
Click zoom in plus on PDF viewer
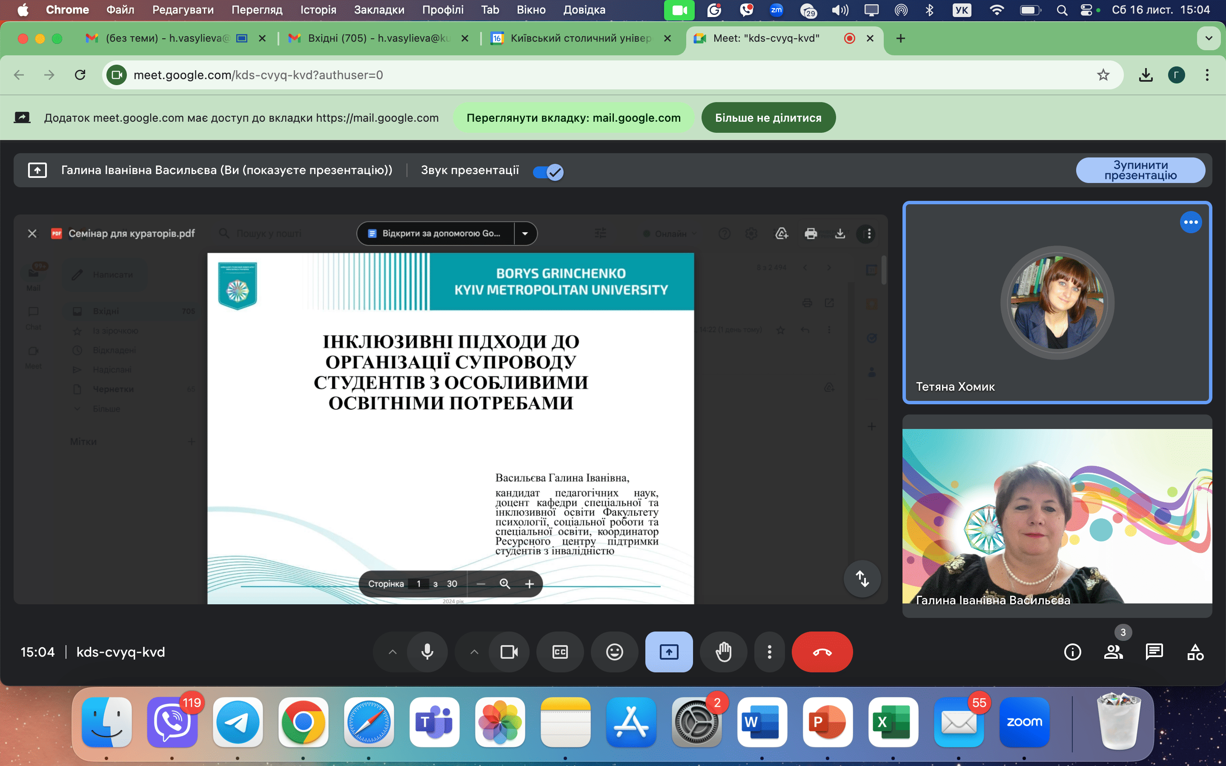tap(530, 583)
